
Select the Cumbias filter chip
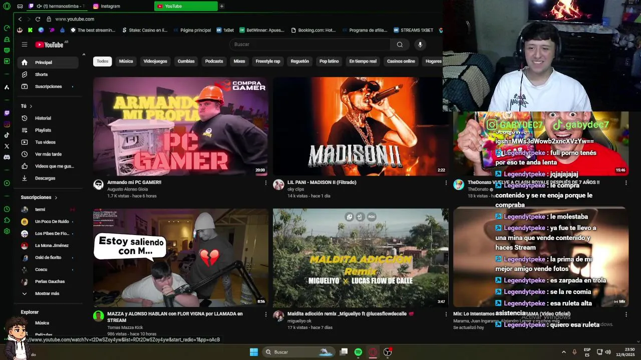(x=186, y=61)
